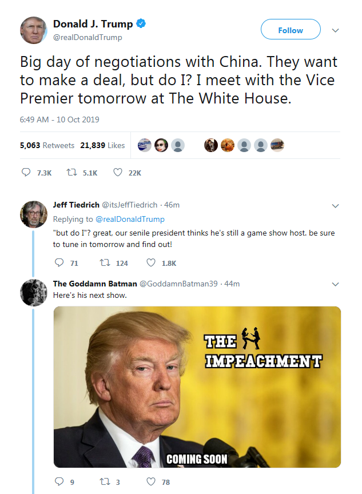Reply to Jeff Tiedrich's tweet
This screenshot has width=362, height=494.
click(x=59, y=263)
